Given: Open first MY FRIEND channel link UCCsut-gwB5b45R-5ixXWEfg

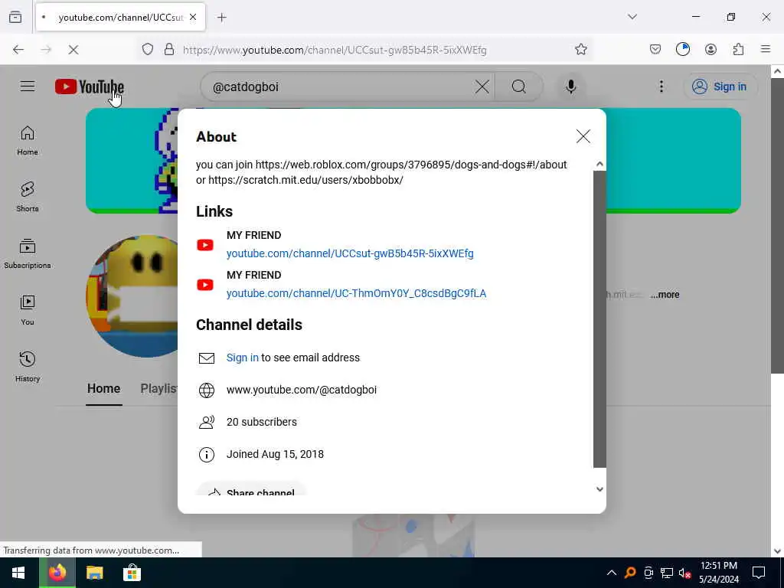Looking at the screenshot, I should [350, 253].
